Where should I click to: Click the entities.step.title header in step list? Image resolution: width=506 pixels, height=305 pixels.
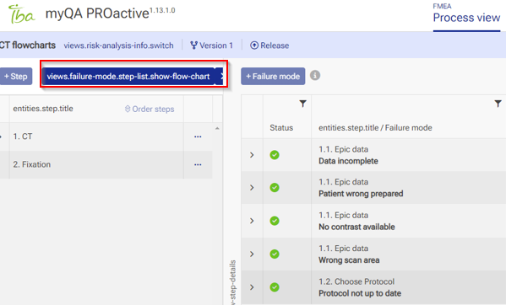[43, 109]
